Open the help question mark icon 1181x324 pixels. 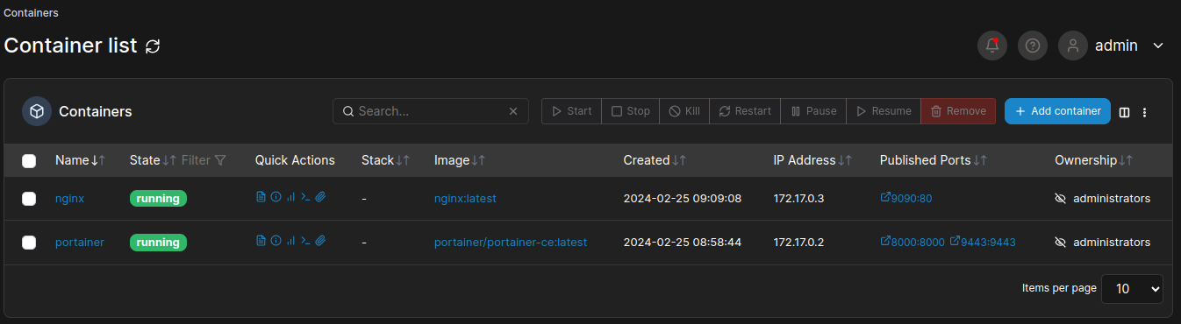point(1033,46)
